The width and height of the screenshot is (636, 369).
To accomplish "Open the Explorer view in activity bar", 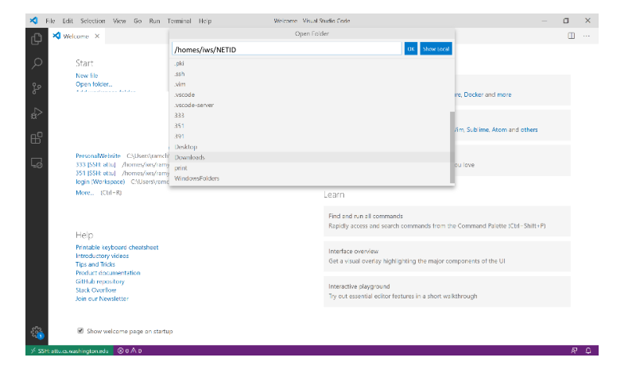I will (37, 39).
